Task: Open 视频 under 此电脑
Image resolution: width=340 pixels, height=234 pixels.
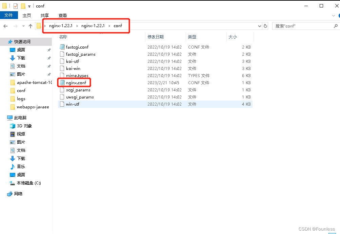Action: [x=21, y=134]
